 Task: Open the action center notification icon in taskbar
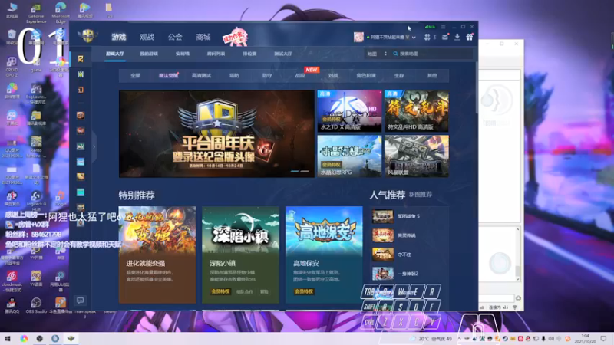[603, 338]
